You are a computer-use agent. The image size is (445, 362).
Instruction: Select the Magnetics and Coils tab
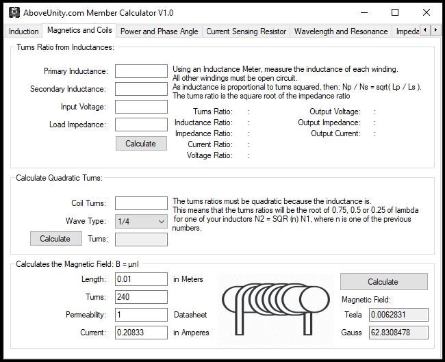click(79, 30)
